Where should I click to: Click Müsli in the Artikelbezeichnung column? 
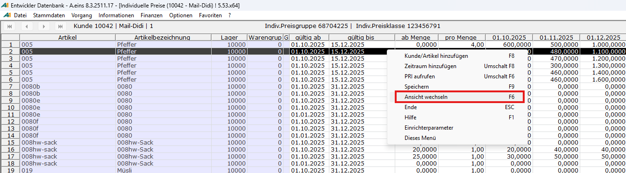point(162,170)
